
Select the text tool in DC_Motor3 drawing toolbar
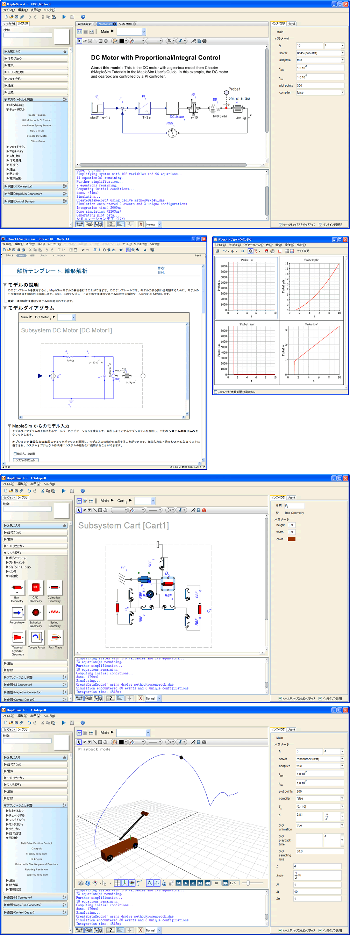(90, 41)
